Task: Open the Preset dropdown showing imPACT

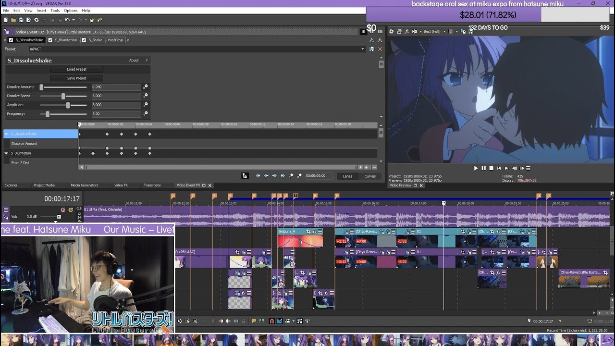Action: [363, 49]
